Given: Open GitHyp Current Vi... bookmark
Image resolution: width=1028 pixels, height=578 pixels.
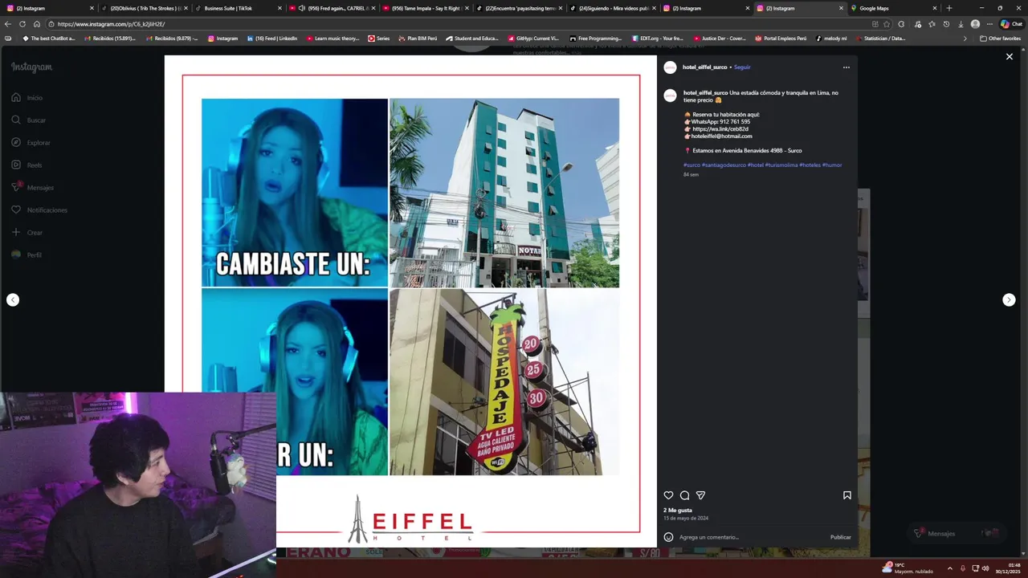Looking at the screenshot, I should [x=533, y=39].
